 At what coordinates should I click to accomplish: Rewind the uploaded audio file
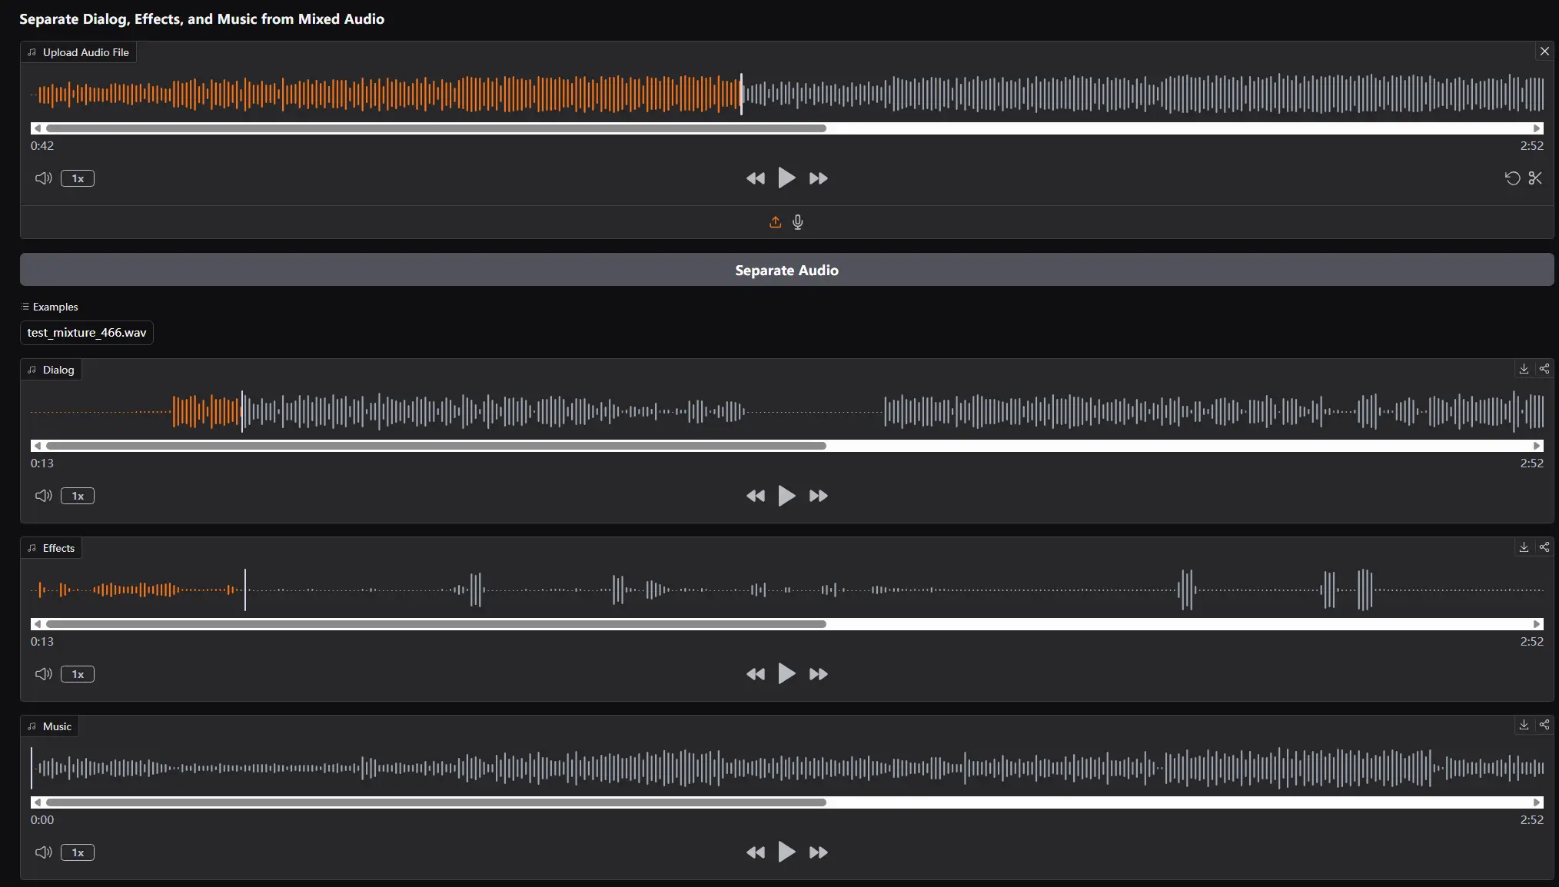click(756, 178)
